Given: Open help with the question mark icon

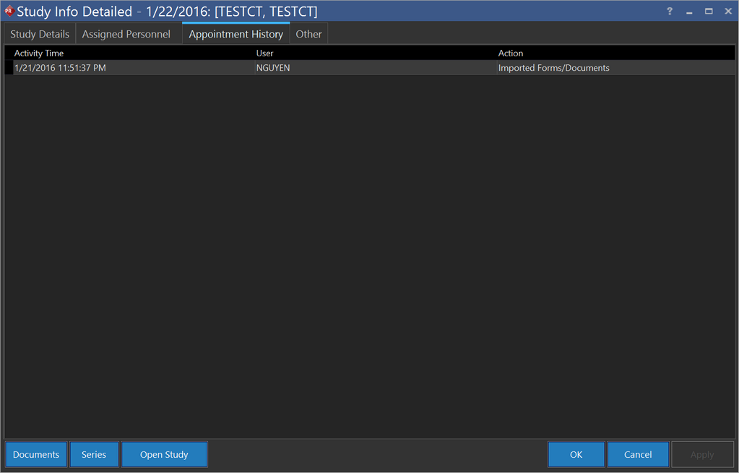Looking at the screenshot, I should [670, 12].
